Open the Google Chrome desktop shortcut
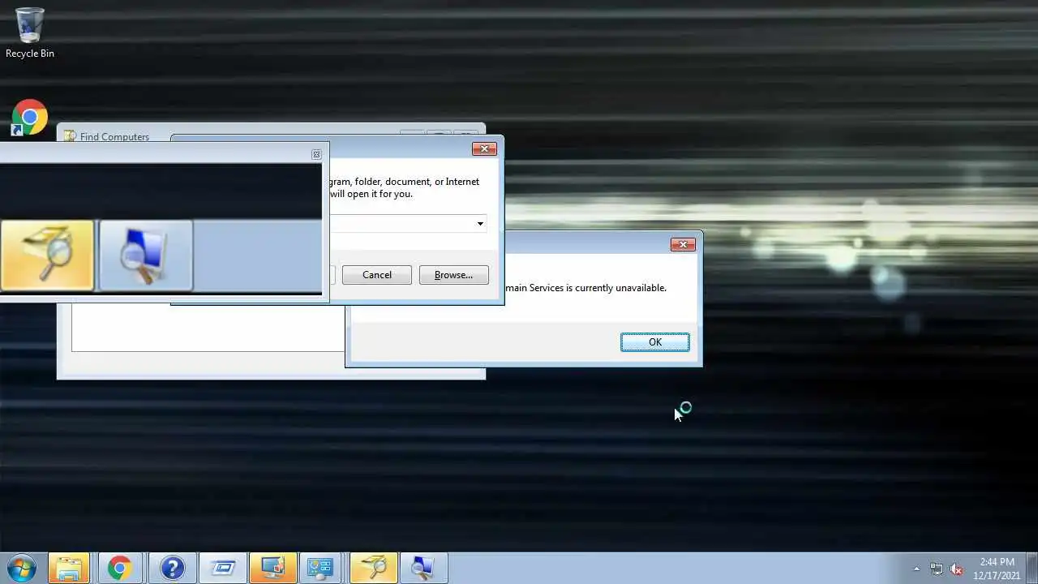This screenshot has height=584, width=1038. pos(29,118)
